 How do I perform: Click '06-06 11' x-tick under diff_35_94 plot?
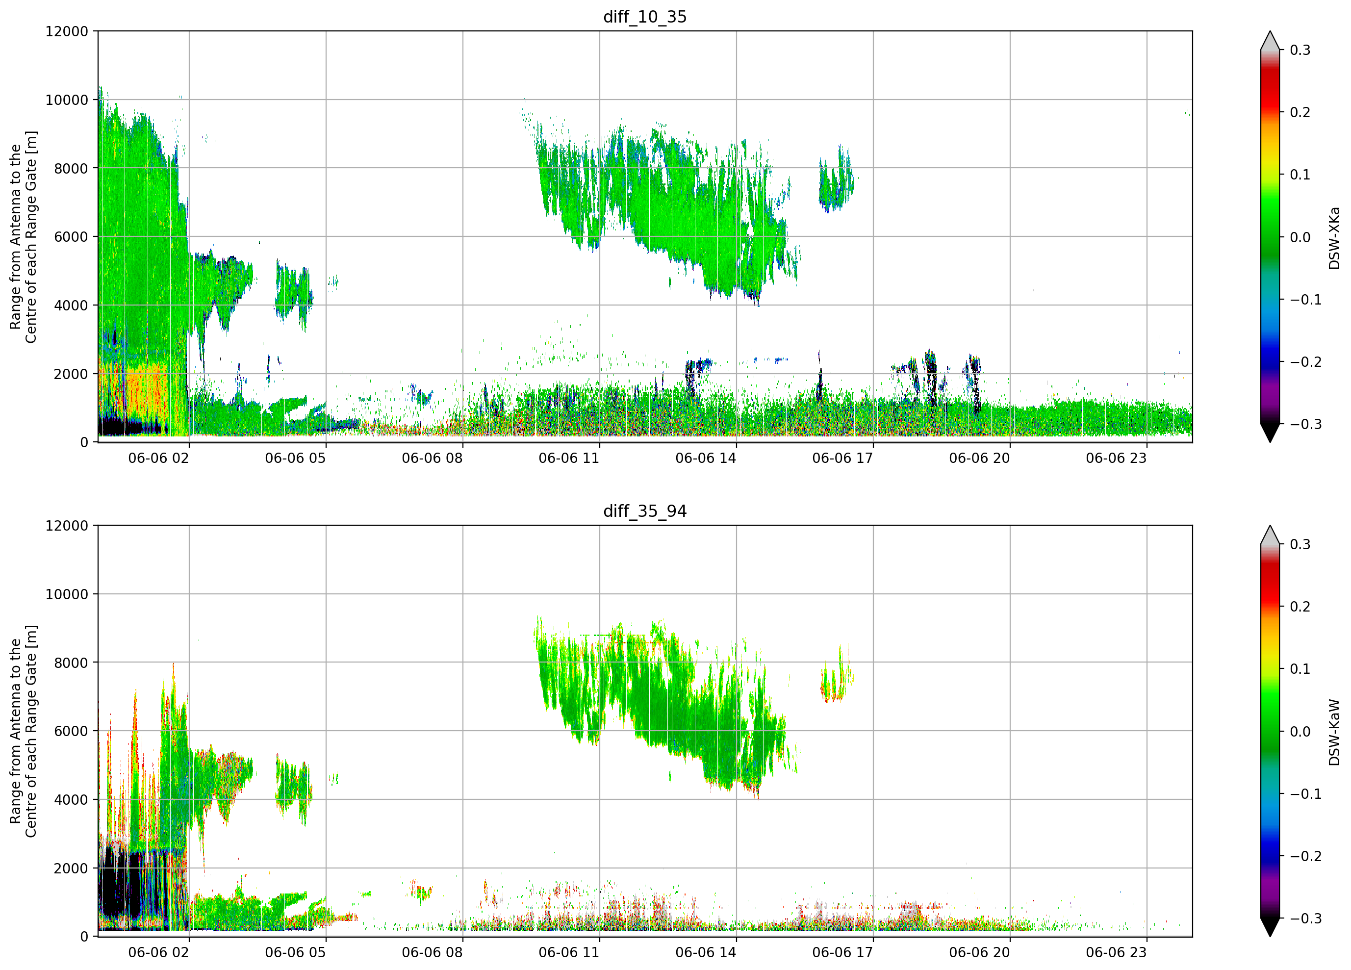tap(569, 953)
